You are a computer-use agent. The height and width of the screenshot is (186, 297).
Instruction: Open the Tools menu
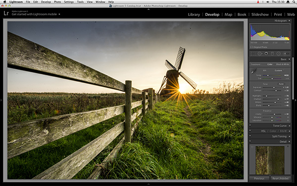80,2
